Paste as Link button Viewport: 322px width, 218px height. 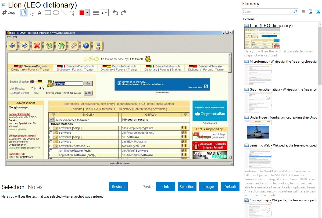click(166, 187)
